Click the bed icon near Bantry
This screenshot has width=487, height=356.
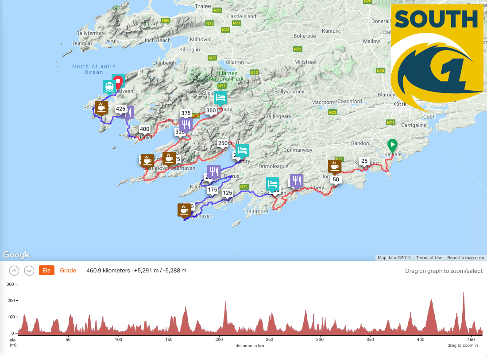tap(242, 151)
